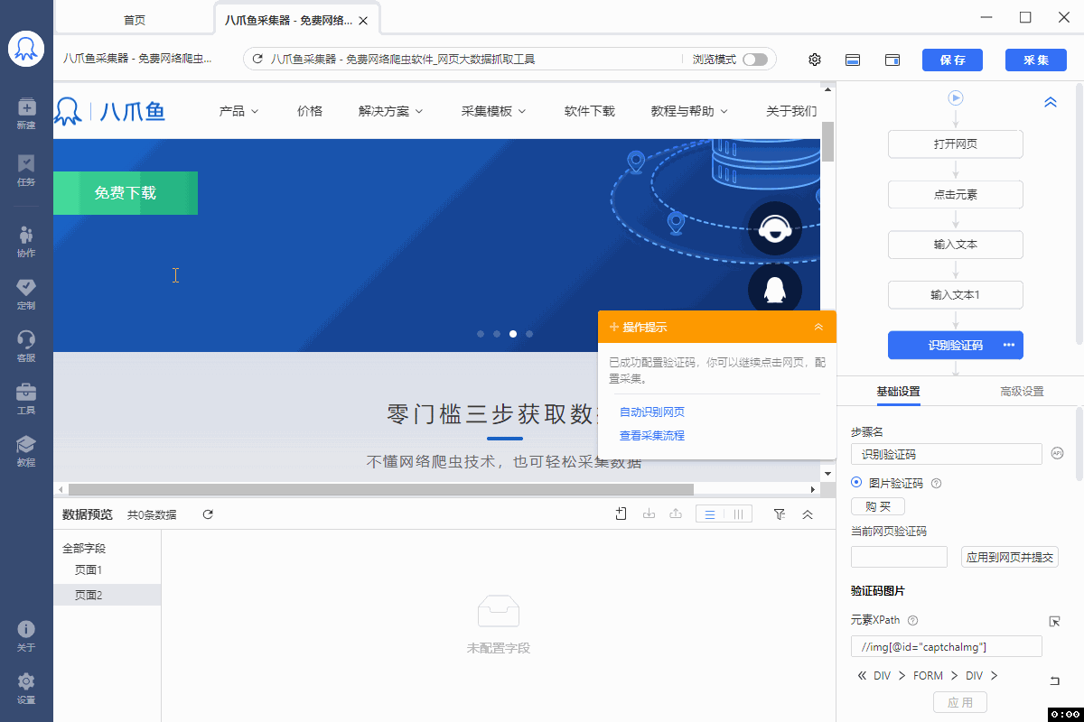
Task: Click the reload icon in the address bar
Action: [x=257, y=60]
